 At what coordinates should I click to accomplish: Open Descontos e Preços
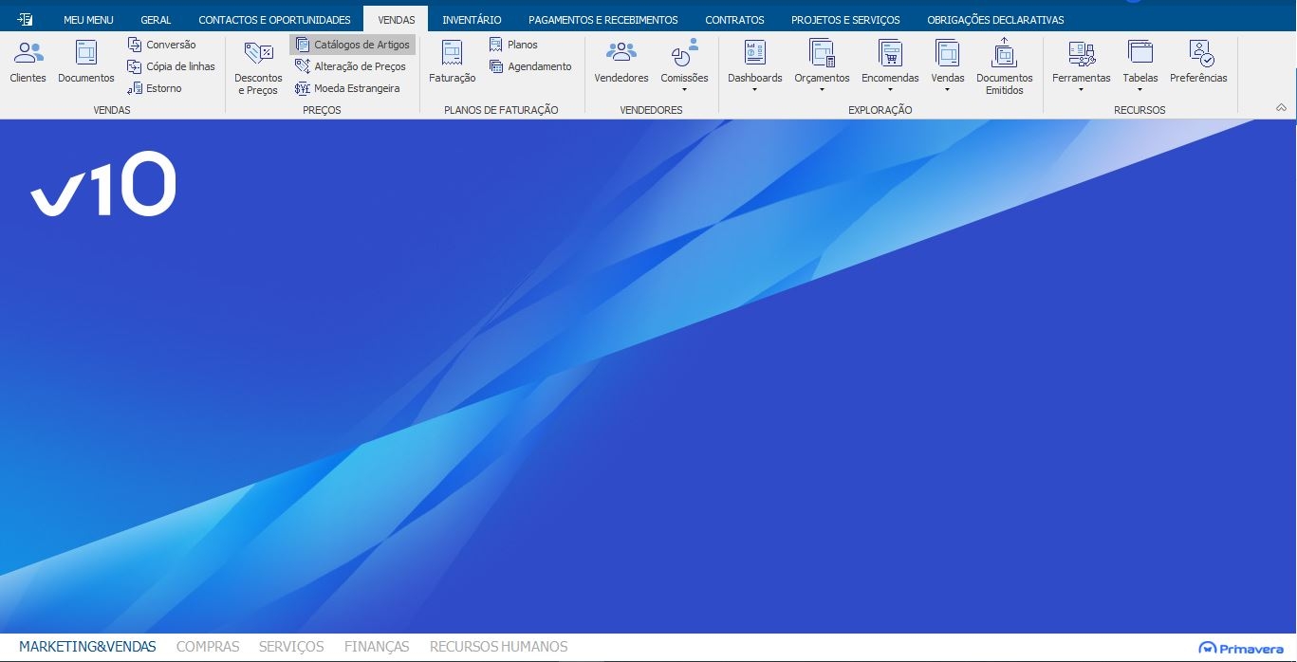258,67
